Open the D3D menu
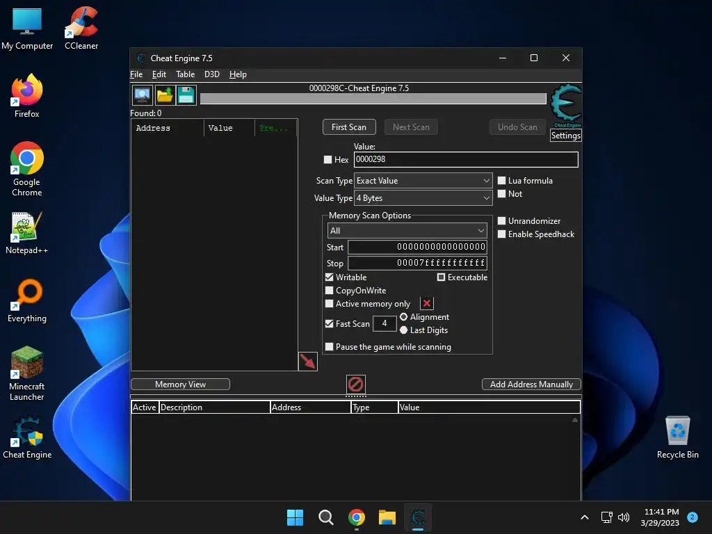Screen dimensions: 712x534 click(x=212, y=74)
